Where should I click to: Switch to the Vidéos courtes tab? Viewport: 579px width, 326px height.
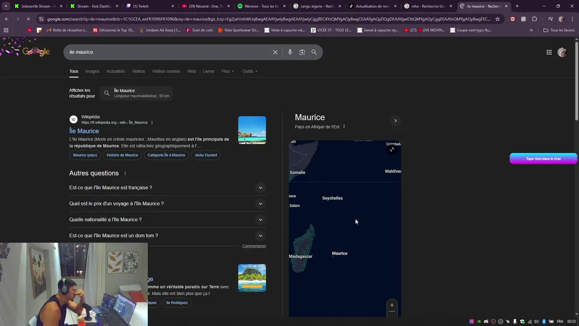tap(166, 71)
